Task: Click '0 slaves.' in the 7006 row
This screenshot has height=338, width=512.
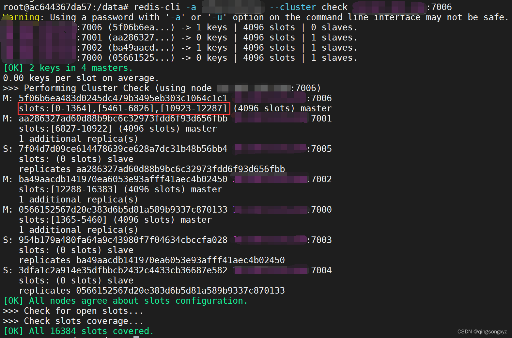Action: 334,27
